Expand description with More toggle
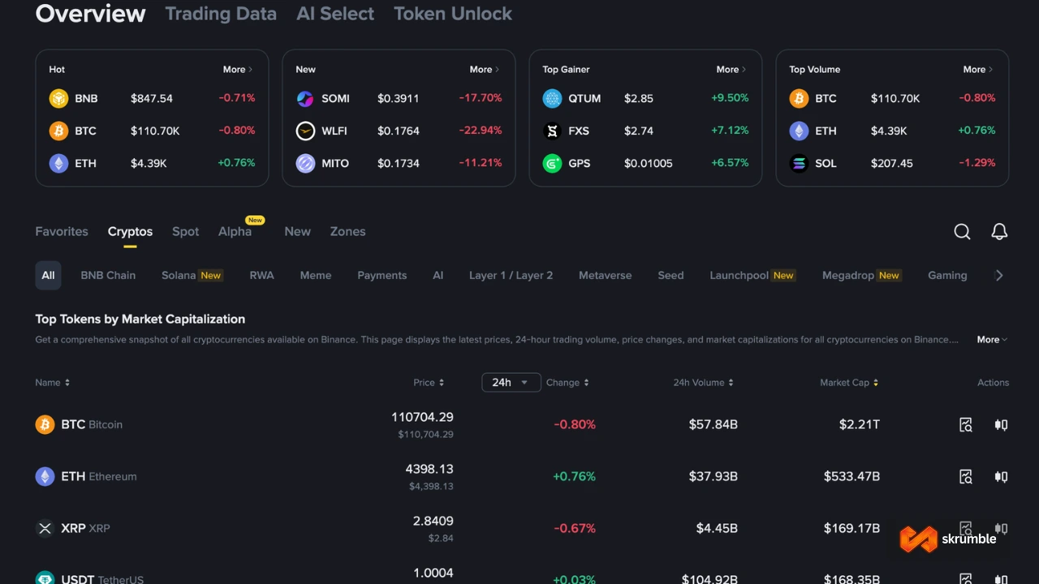1039x584 pixels. (992, 340)
